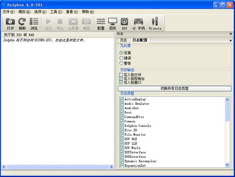The width and height of the screenshot is (235, 177).
Task: Open the 模拟 (Emulation) menu
Action: pos(23,12)
